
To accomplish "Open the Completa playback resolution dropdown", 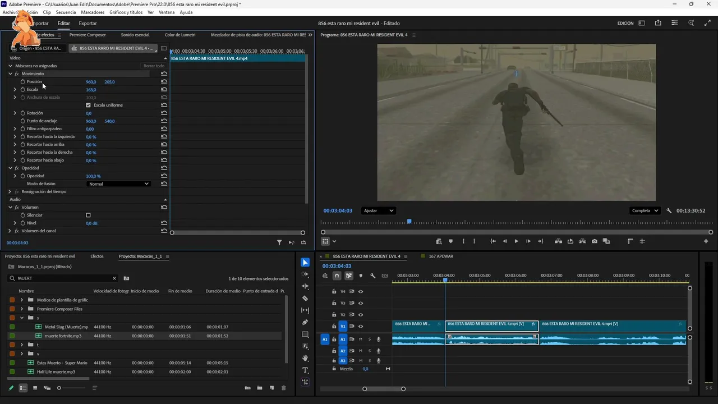I will click(645, 211).
